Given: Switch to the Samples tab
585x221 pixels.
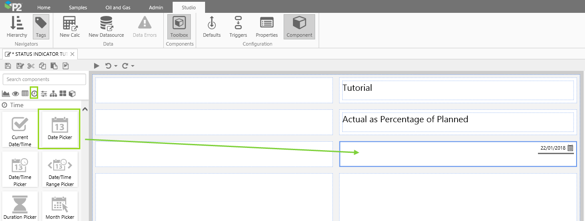Looking at the screenshot, I should 78,8.
